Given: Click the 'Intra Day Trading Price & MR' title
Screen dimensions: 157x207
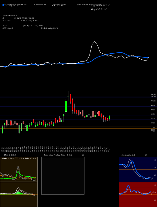Looking at the screenshot, I should [x=58, y=155].
